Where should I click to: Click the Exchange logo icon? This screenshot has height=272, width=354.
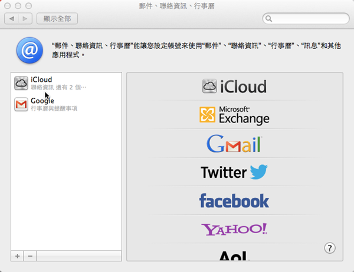coord(207,115)
